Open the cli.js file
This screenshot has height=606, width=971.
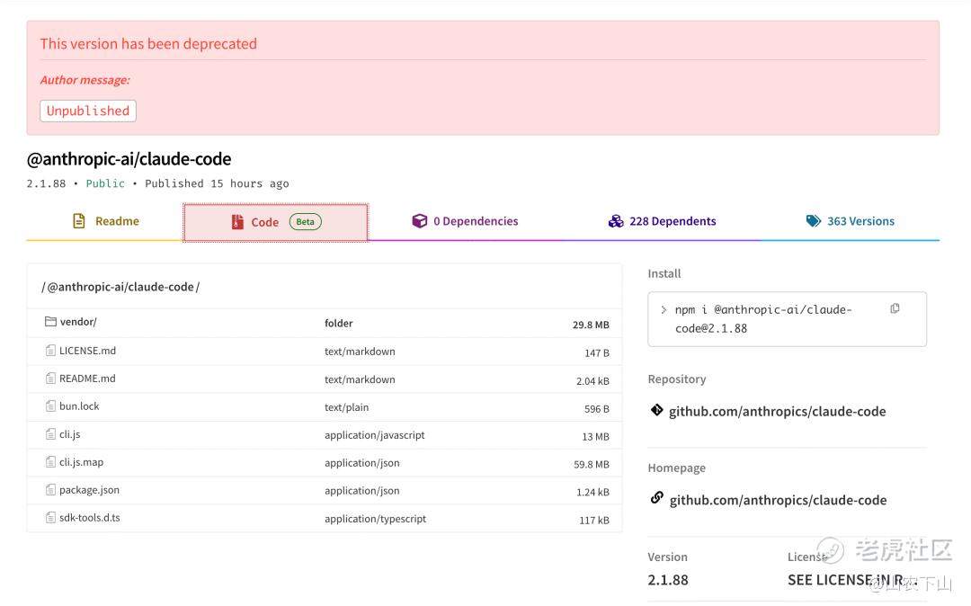click(69, 434)
